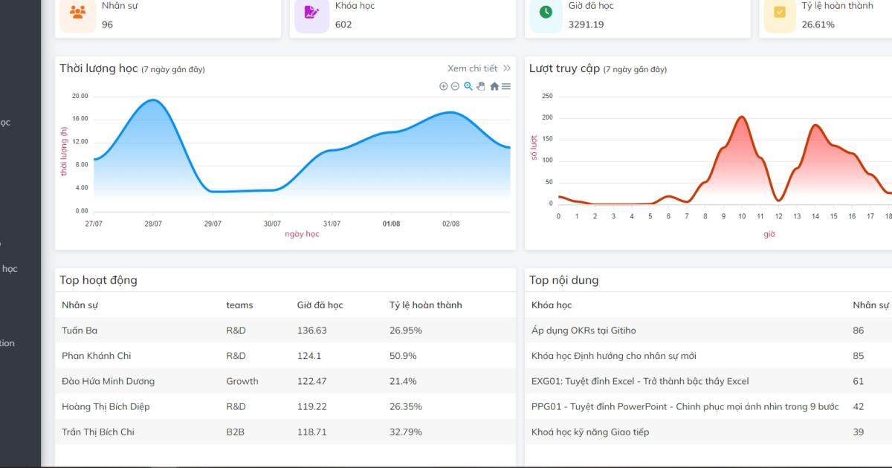Click double chevron next to Xem chi tiết

(x=507, y=68)
